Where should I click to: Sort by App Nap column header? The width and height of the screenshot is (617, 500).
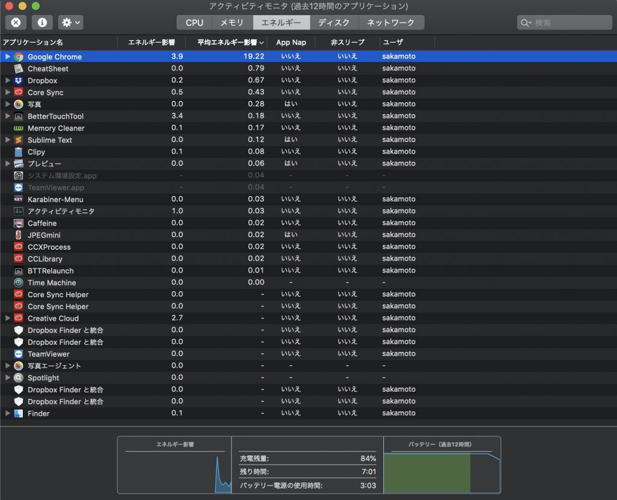coord(291,42)
